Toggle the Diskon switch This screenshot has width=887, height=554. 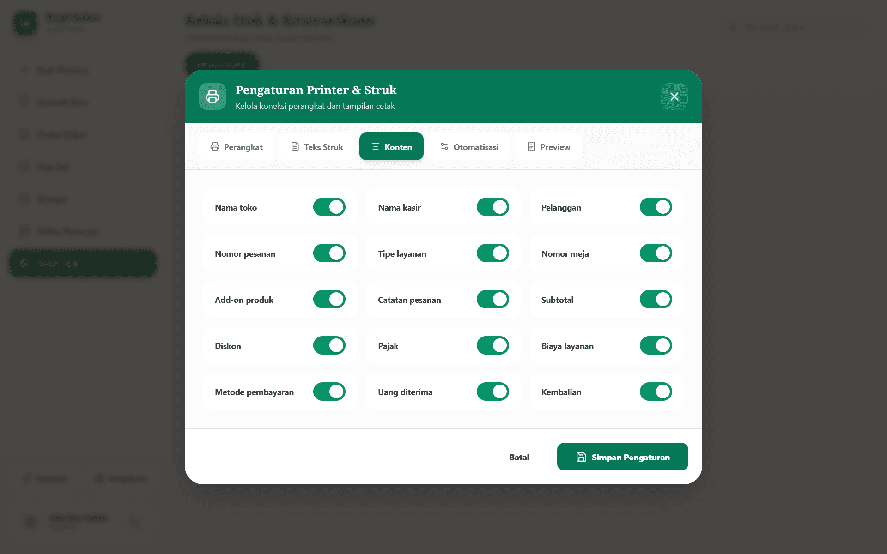coord(329,346)
